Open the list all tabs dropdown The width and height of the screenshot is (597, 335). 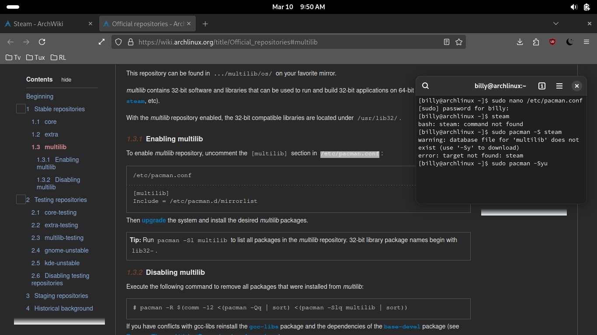click(556, 24)
